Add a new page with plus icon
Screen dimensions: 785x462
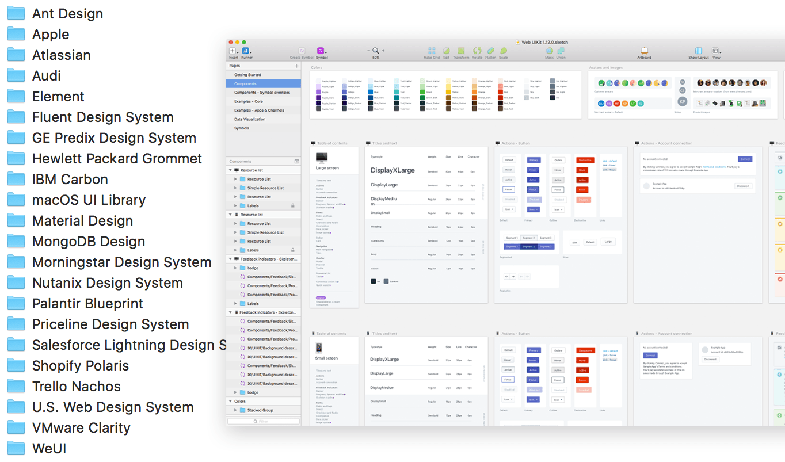[297, 66]
